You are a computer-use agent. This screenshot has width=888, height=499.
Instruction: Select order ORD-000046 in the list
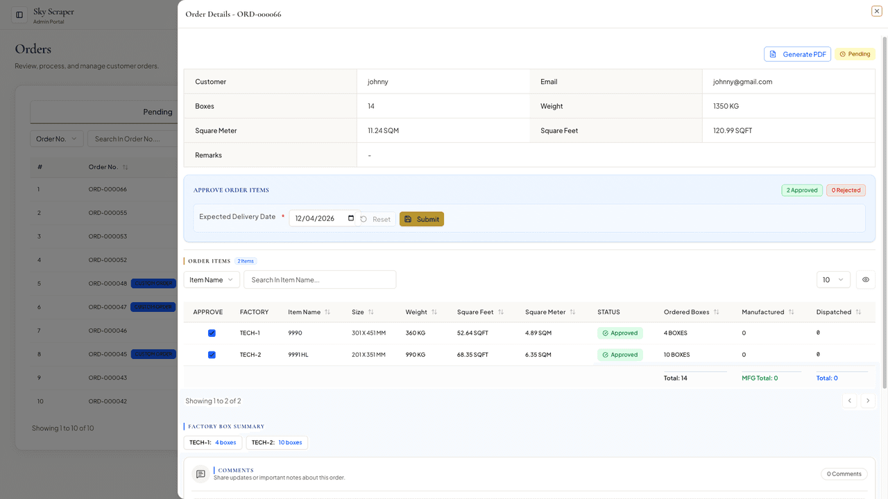(108, 331)
